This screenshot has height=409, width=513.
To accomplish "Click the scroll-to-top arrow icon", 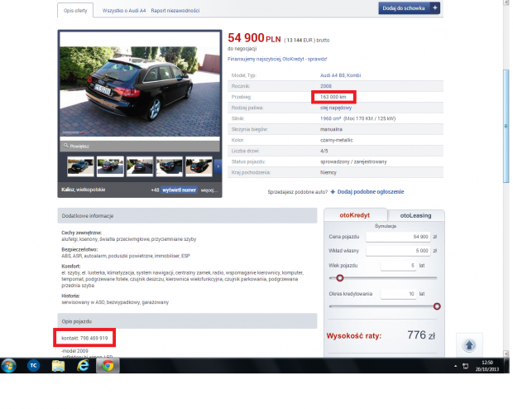I will tap(469, 345).
